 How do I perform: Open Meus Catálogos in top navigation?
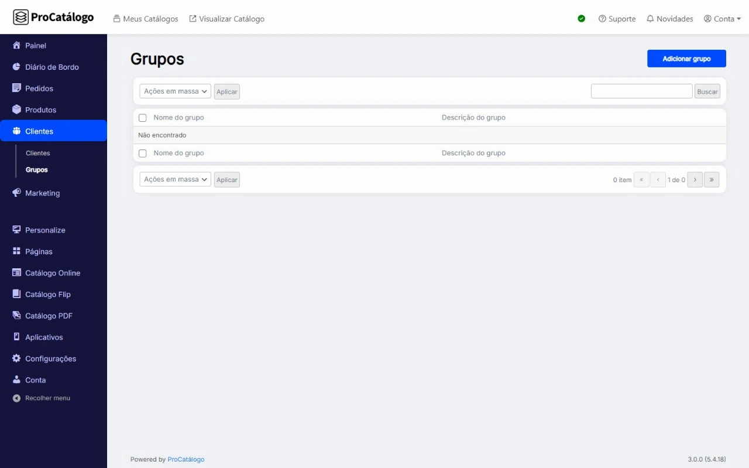coord(145,19)
